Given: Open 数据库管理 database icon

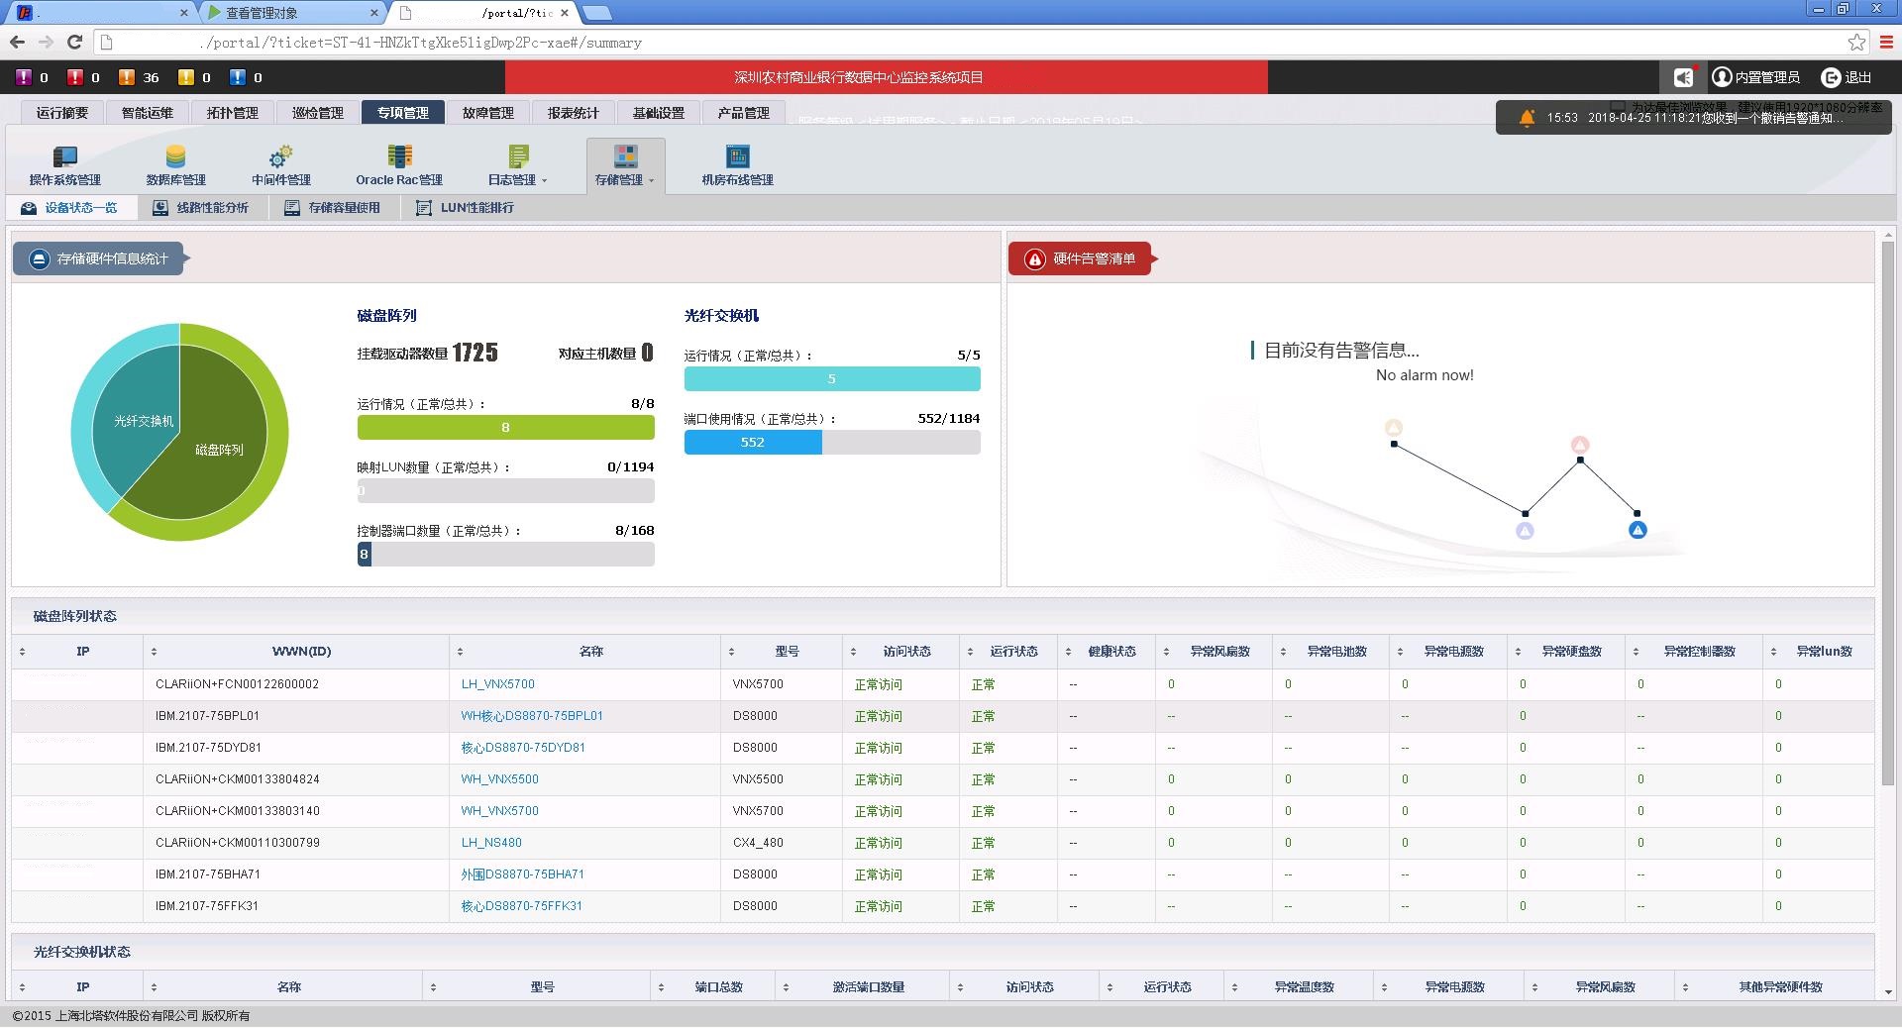Looking at the screenshot, I should [x=175, y=156].
